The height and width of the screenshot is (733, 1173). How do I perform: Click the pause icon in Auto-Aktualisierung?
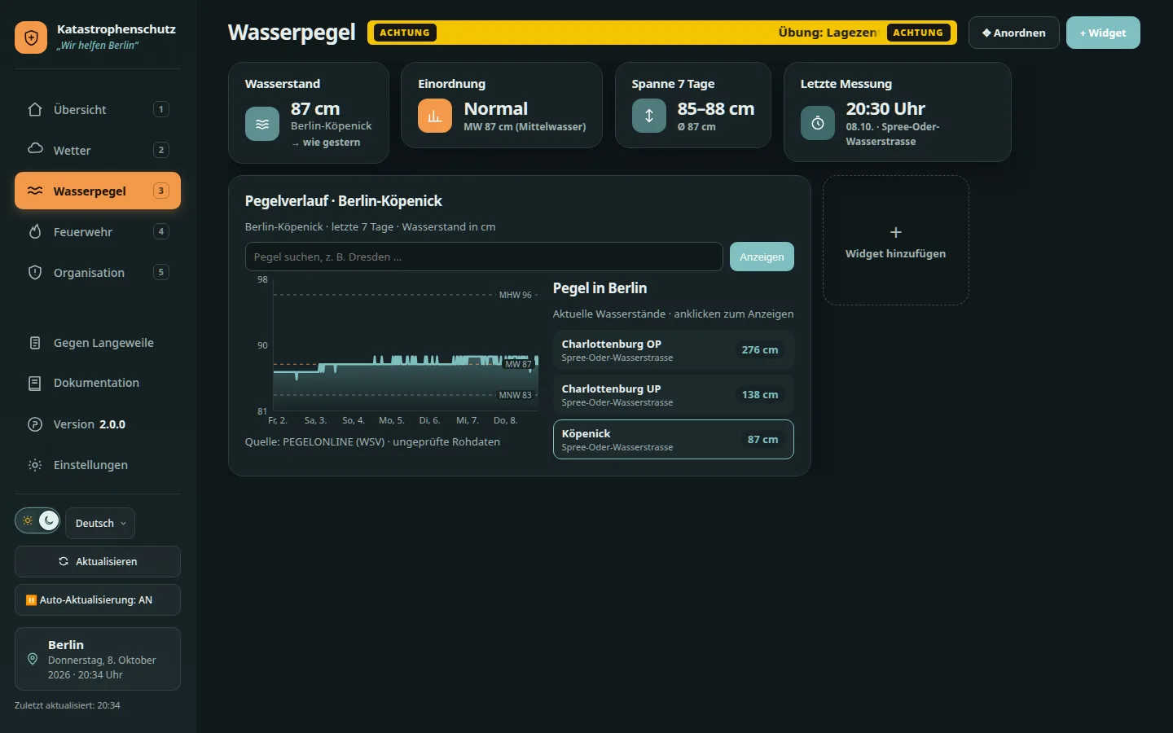pos(31,600)
